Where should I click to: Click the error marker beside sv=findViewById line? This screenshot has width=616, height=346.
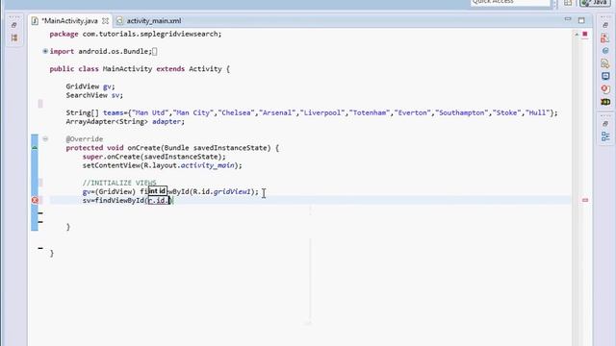35,200
